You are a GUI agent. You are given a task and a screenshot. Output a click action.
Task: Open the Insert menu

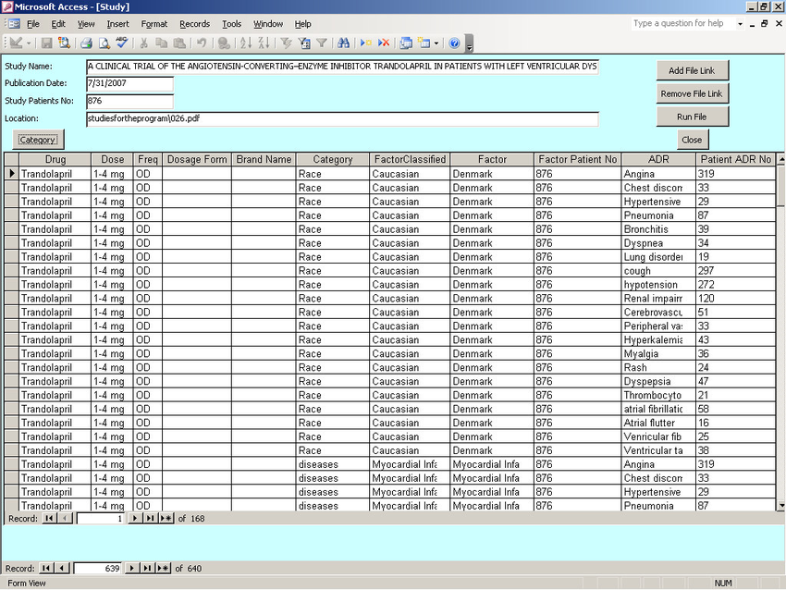[x=117, y=23]
